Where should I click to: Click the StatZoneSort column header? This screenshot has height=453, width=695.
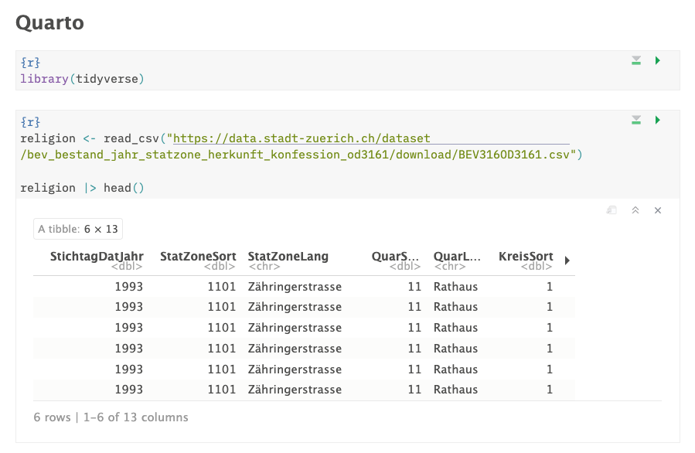pyautogui.click(x=198, y=257)
